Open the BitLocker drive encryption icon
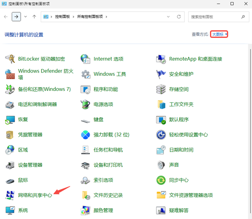252x219 pixels. [x=10, y=59]
